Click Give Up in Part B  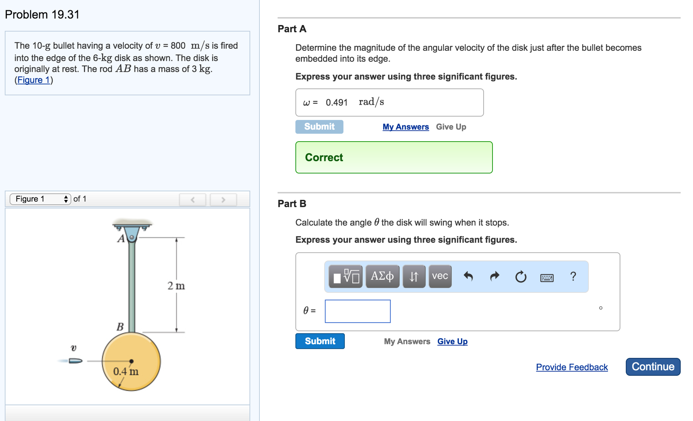[x=452, y=341]
